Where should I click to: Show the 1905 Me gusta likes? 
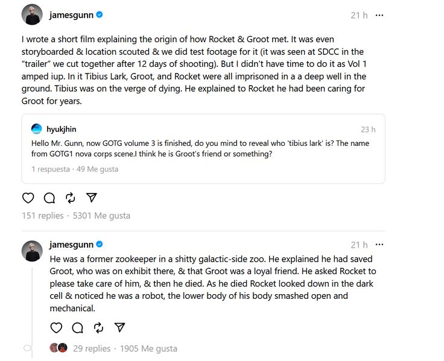click(x=148, y=348)
